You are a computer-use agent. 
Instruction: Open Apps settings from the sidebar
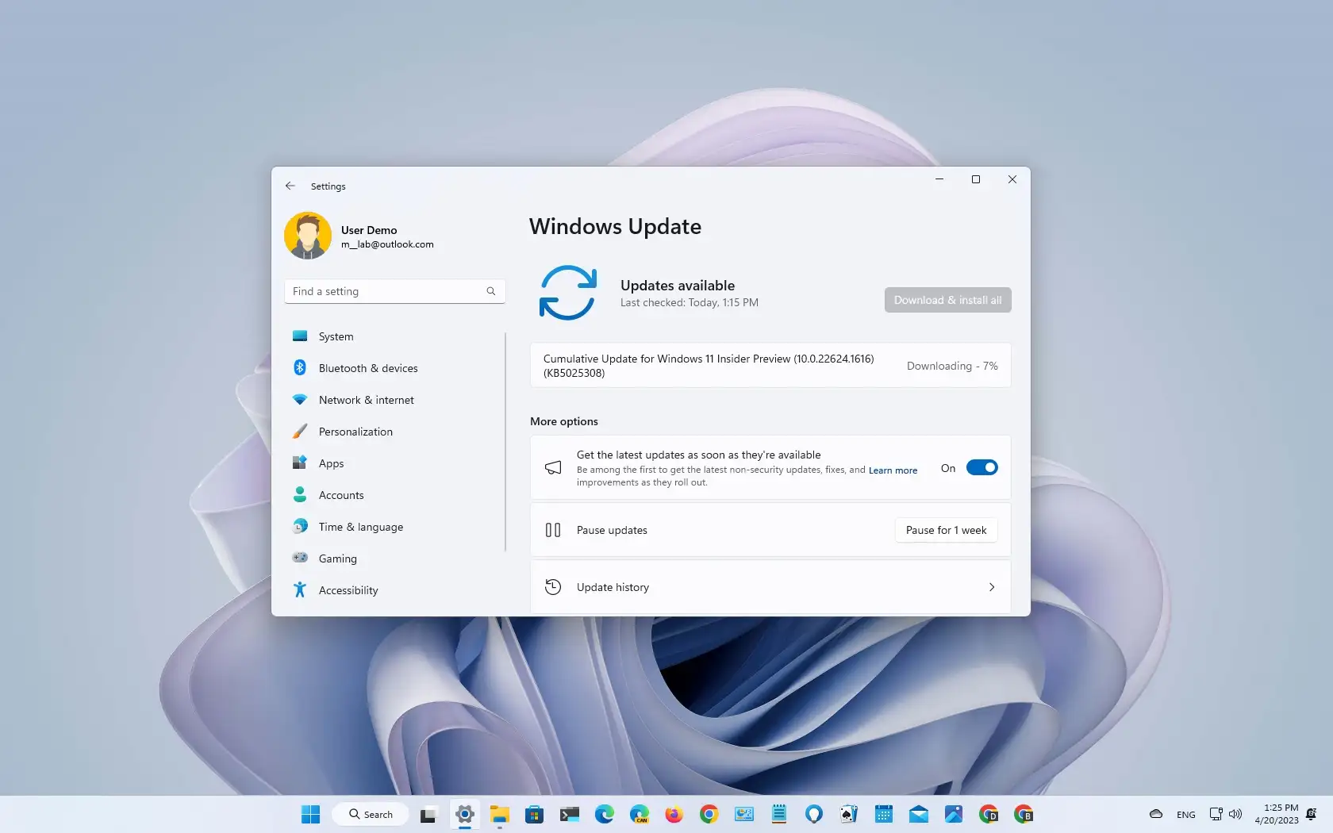300,463
